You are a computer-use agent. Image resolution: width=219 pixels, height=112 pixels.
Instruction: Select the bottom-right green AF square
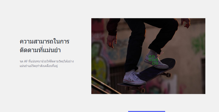pos(157,63)
